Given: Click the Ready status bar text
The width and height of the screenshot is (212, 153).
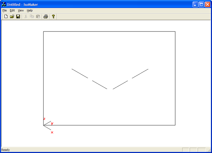Looking at the screenshot, I should 6,150.
